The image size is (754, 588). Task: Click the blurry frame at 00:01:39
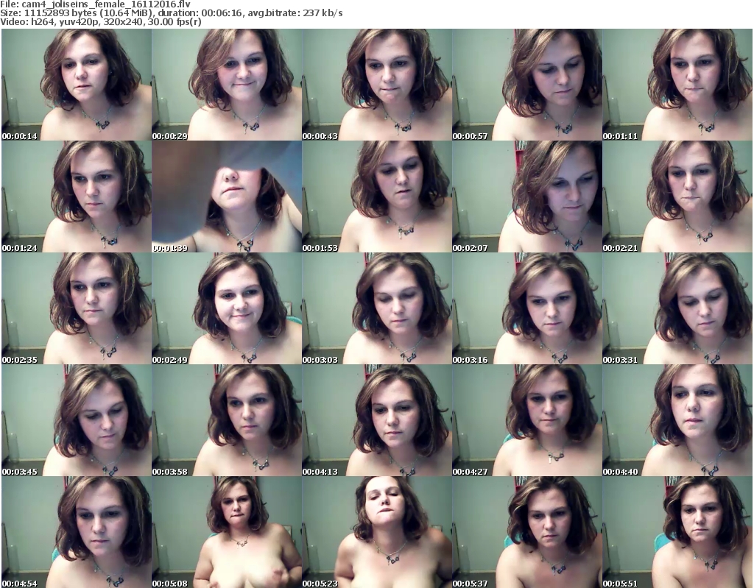pos(227,196)
